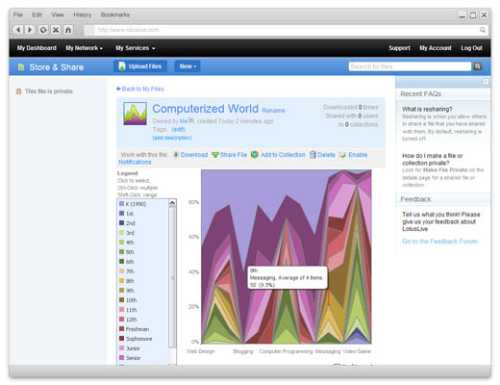Image resolution: width=500 pixels, height=385 pixels.
Task: Click the Enable Notifications envelope icon
Action: (342, 155)
